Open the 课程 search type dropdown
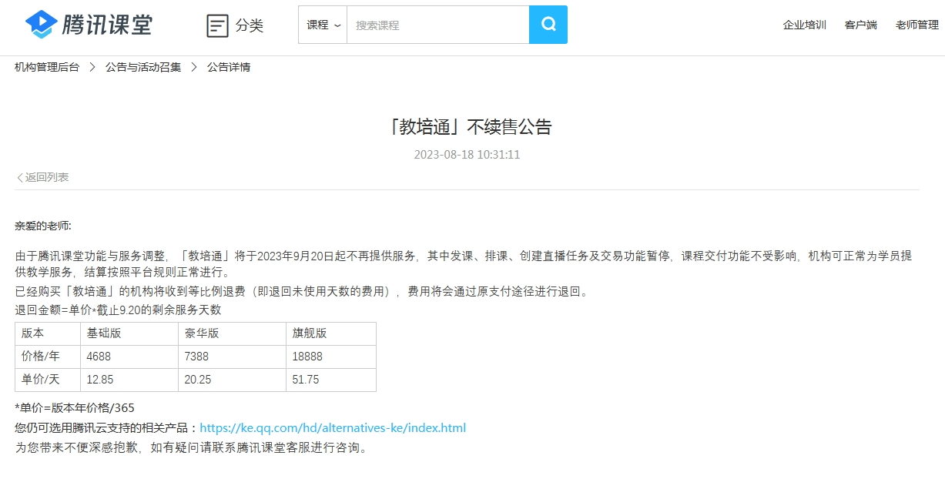Image resolution: width=945 pixels, height=499 pixels. 323,25
